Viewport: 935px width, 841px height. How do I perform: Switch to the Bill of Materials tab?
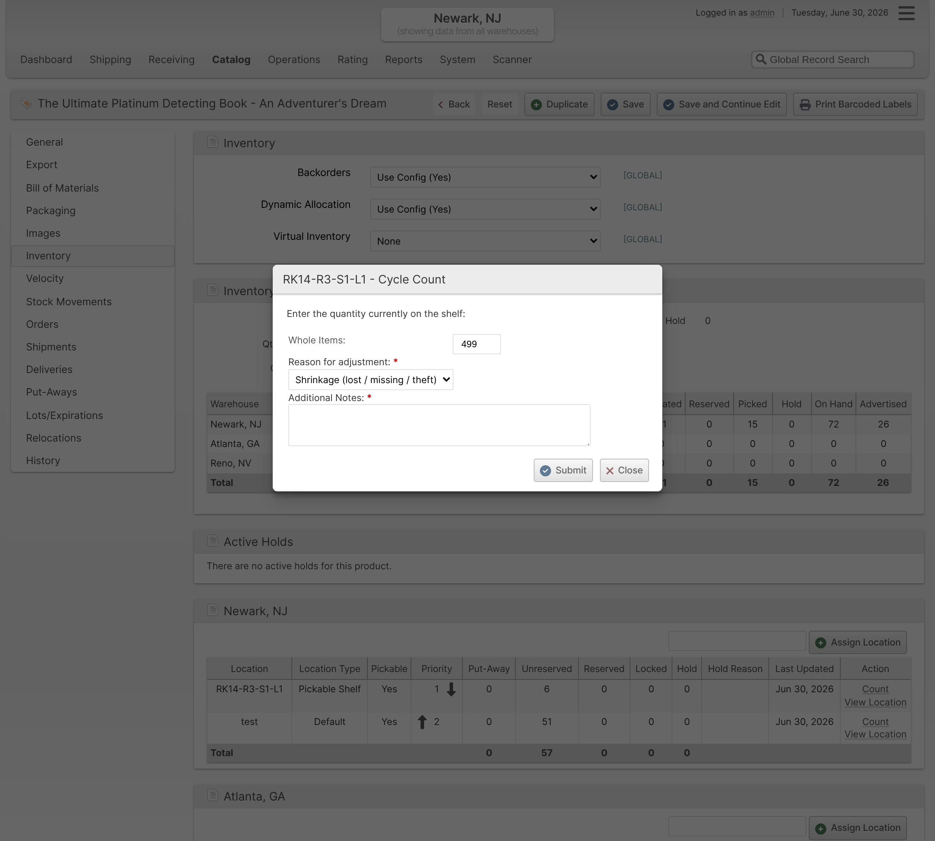tap(92, 188)
